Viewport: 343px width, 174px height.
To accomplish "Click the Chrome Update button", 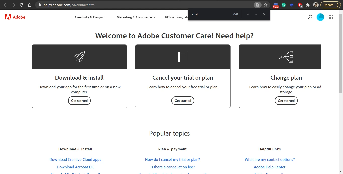I will [x=330, y=5].
